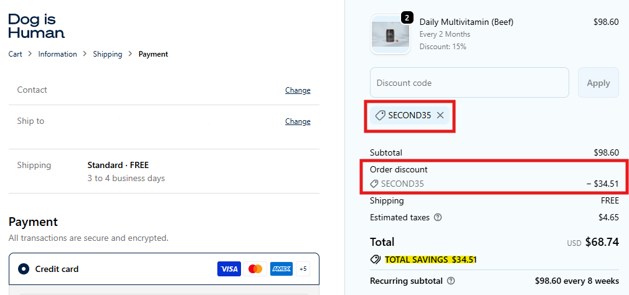Viewport: 629px width, 295px height.
Task: Click the Amex card icon
Action: pyautogui.click(x=281, y=269)
